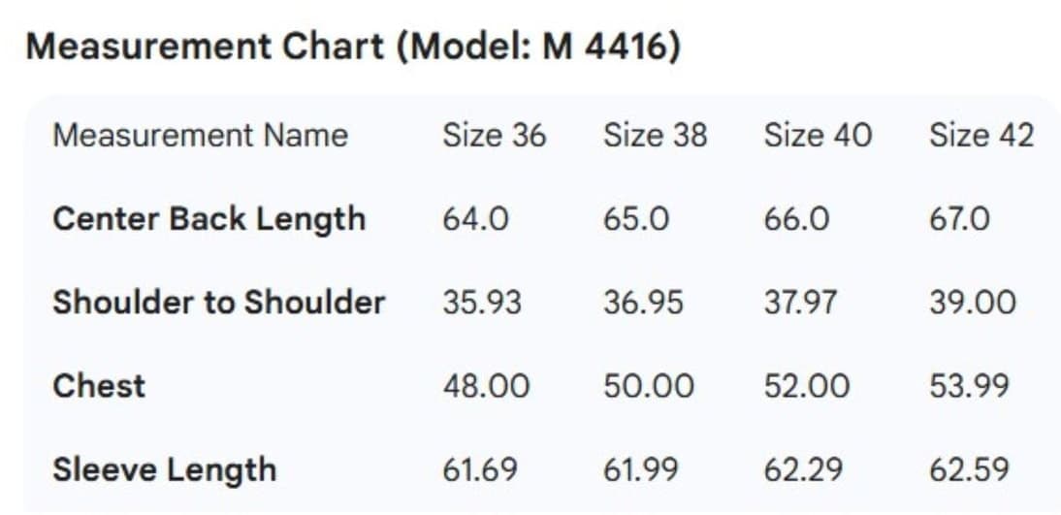
Task: Click the 62.59 sleeve length value
Action: pos(969,470)
